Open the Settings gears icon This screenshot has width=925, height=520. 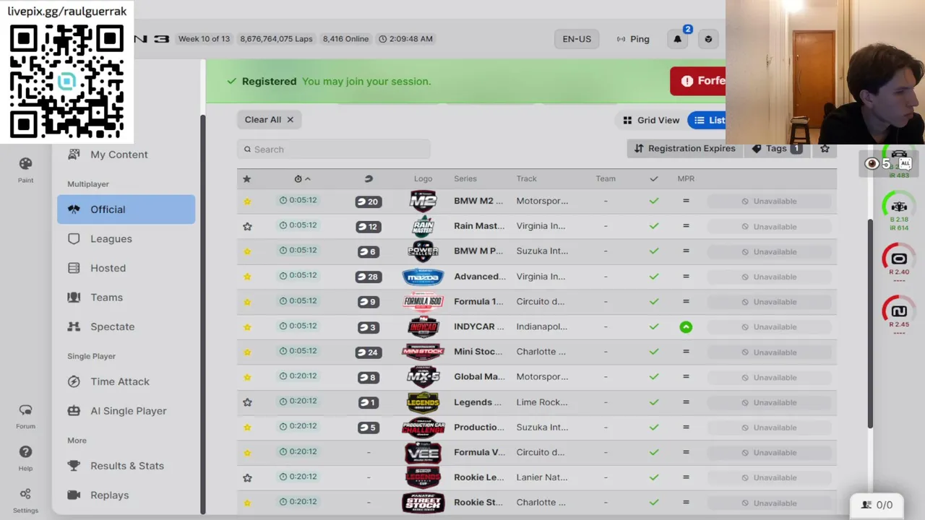click(25, 494)
